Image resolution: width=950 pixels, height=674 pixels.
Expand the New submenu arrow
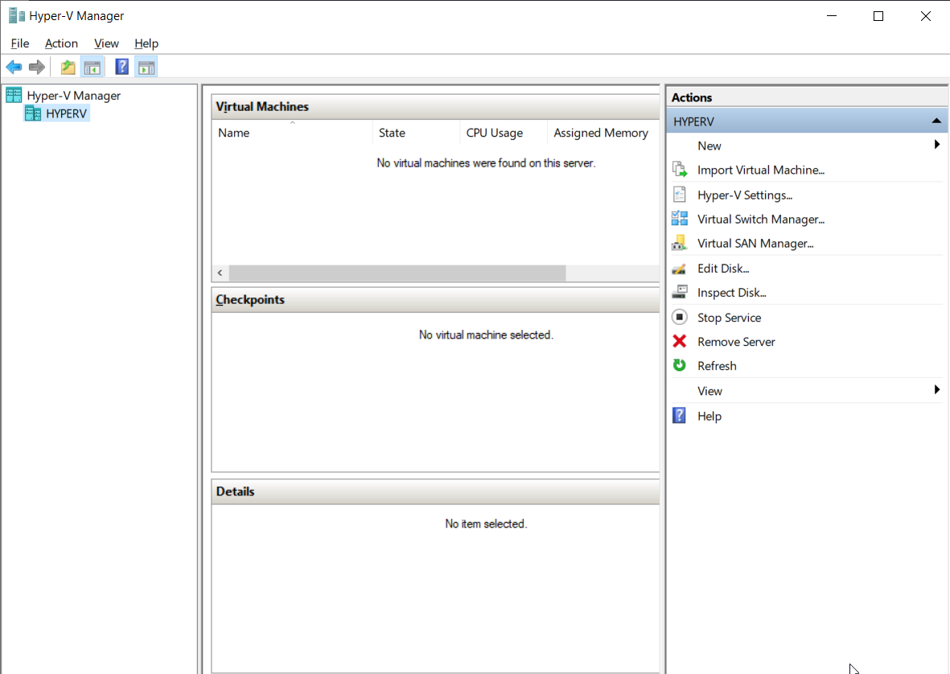936,146
